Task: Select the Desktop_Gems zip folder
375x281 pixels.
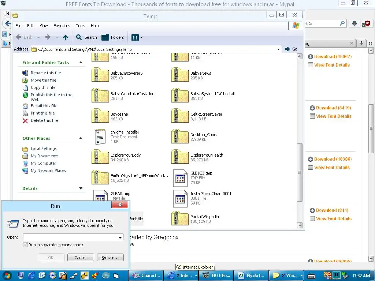Action: [194, 137]
